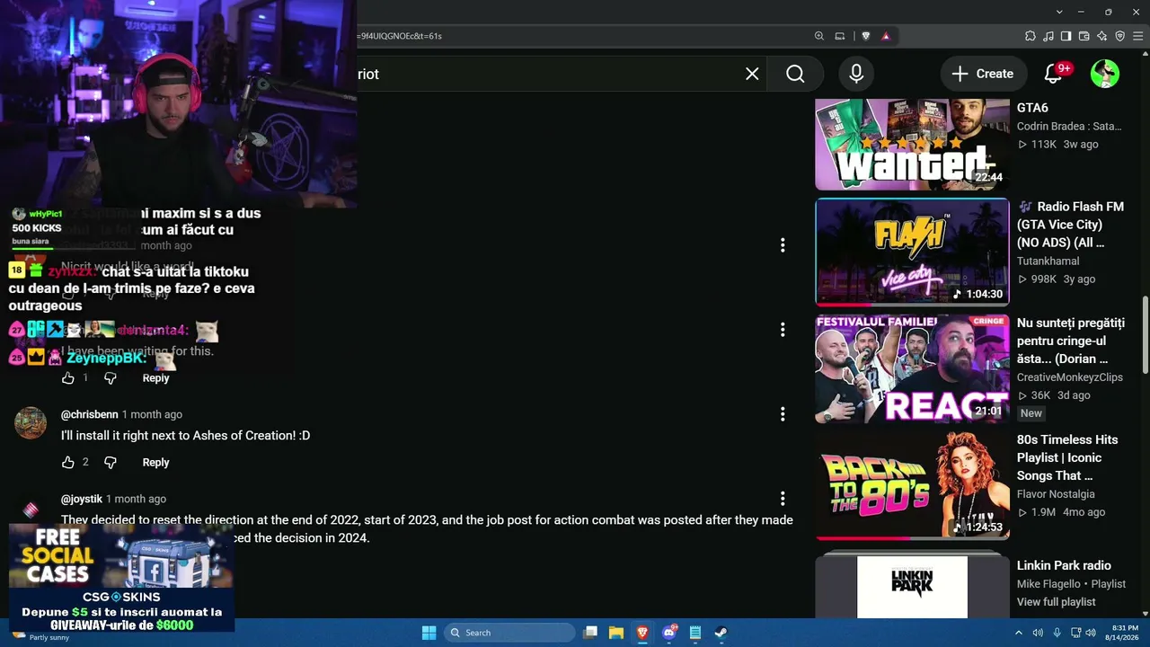Open the Linkin Park radio title

coord(1064,565)
